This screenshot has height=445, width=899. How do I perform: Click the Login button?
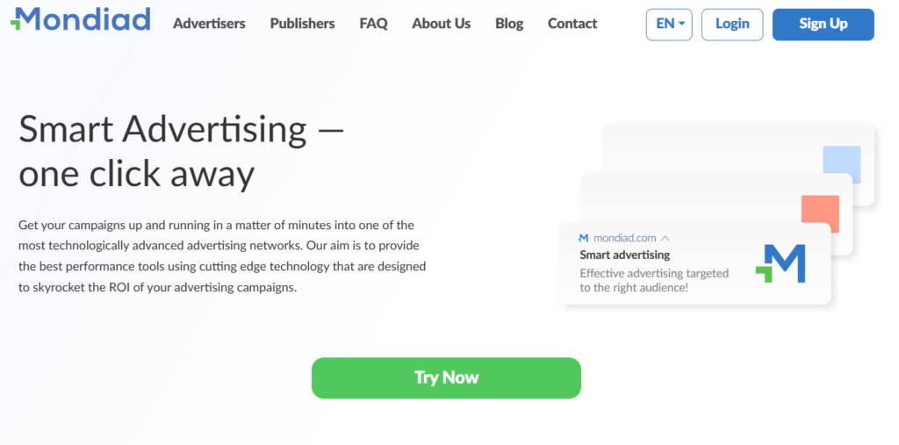click(x=732, y=24)
